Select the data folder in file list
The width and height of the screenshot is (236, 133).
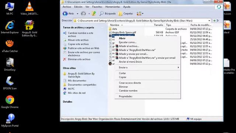(x=114, y=29)
